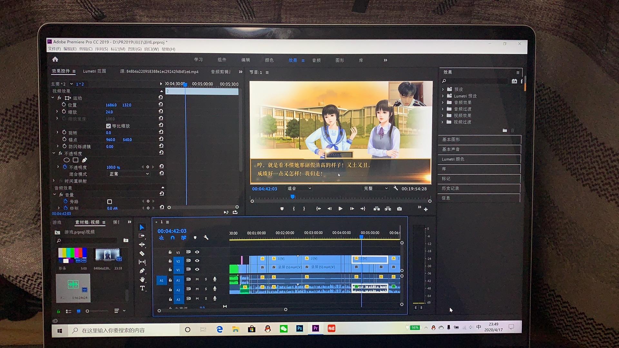The height and width of the screenshot is (348, 619).
Task: Select the Ripple Edit tool
Action: coord(142,245)
